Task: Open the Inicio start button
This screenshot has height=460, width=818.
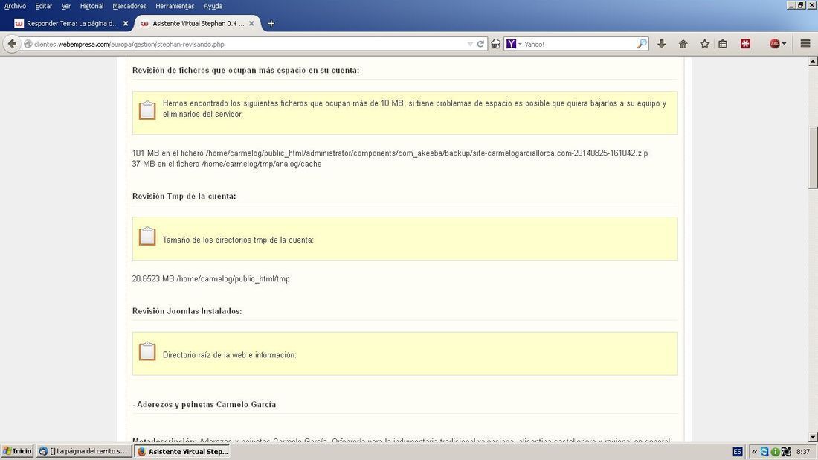Action: (x=17, y=451)
